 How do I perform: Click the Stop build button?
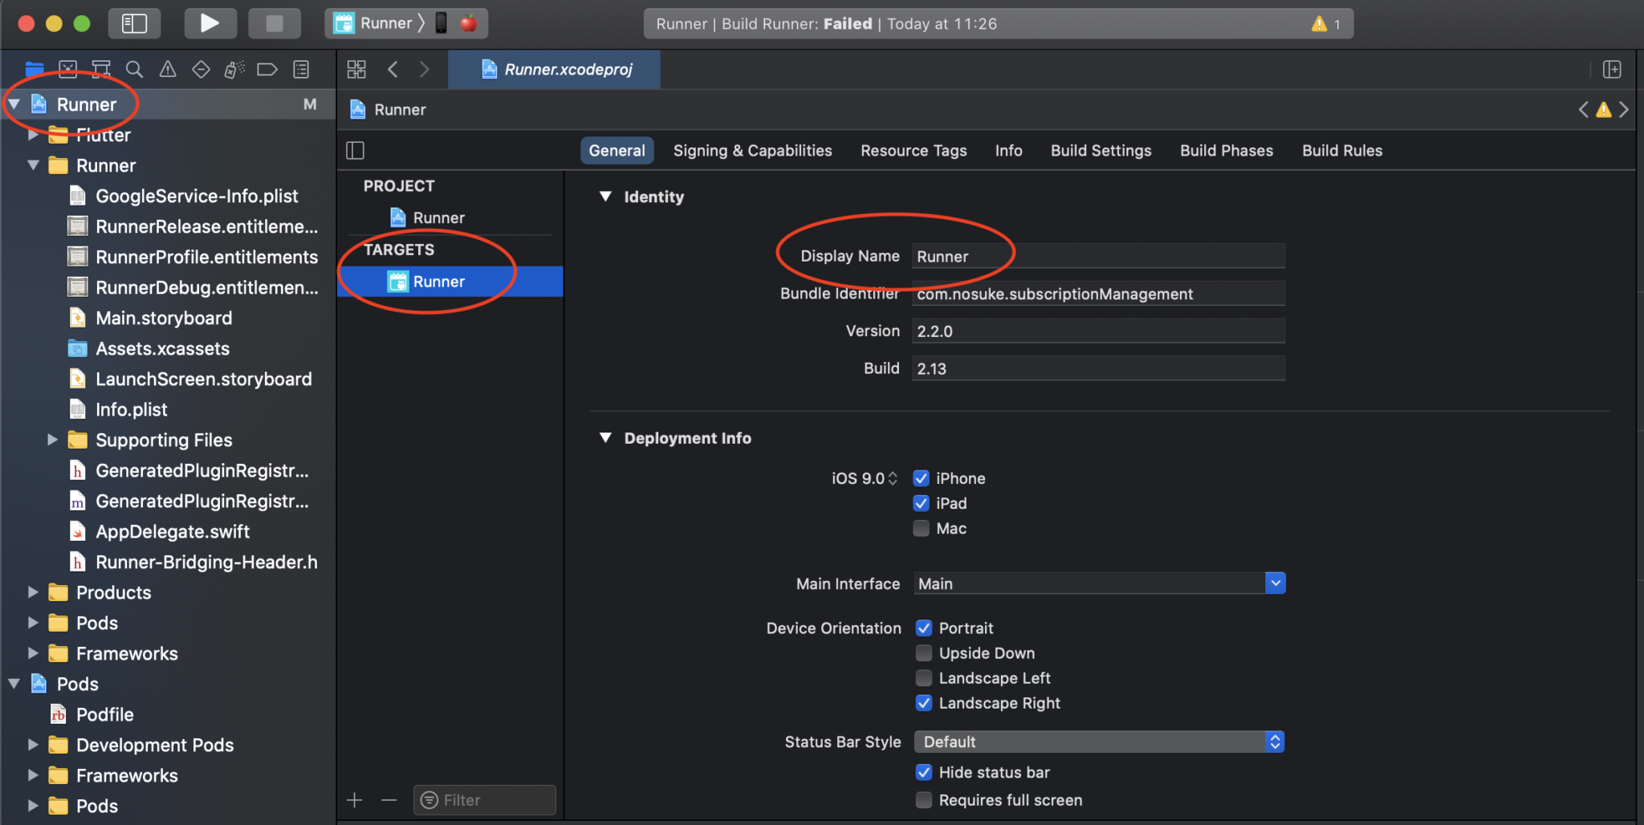pos(275,23)
